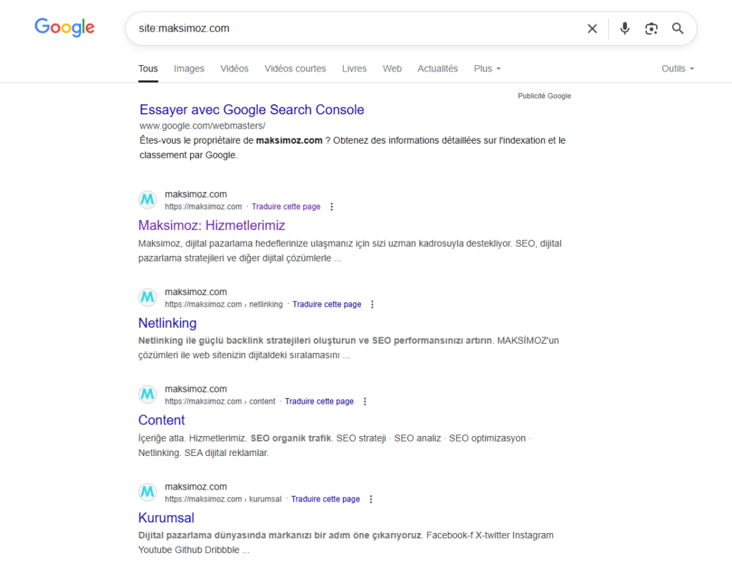Translate the Hizmetlerimiz result via Traduire cette page

[286, 207]
